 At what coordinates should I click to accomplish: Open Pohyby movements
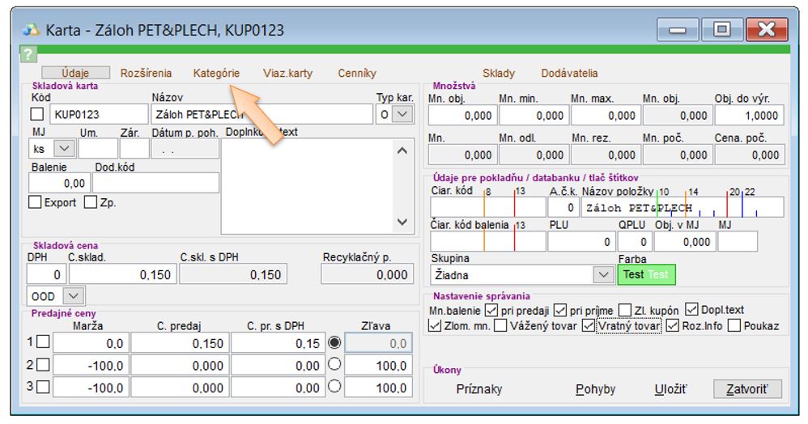click(595, 389)
